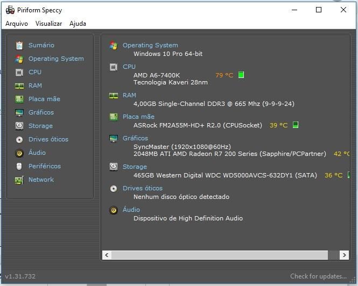Open the RAM heading link in summary
The height and width of the screenshot is (286, 358).
(x=129, y=95)
